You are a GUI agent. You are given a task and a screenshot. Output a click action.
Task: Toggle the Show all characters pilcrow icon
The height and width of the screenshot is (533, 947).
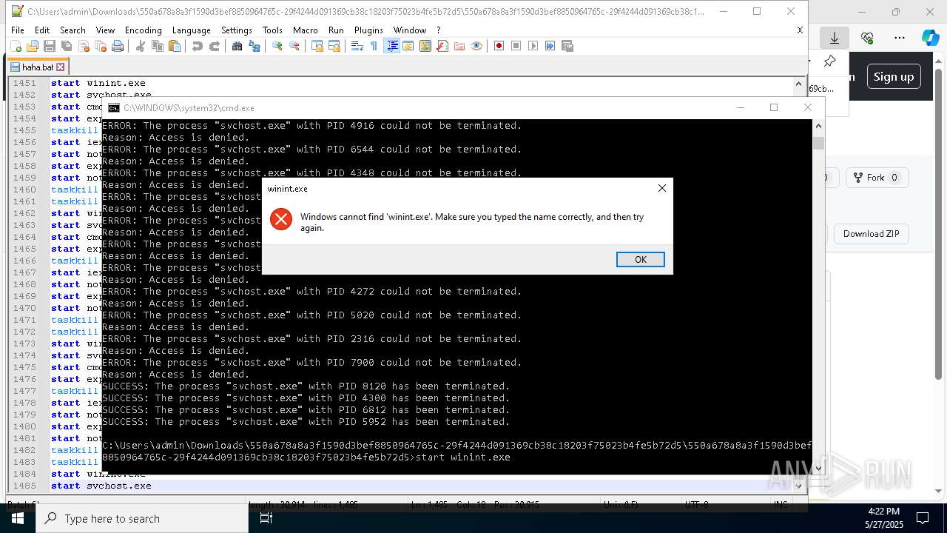click(374, 46)
